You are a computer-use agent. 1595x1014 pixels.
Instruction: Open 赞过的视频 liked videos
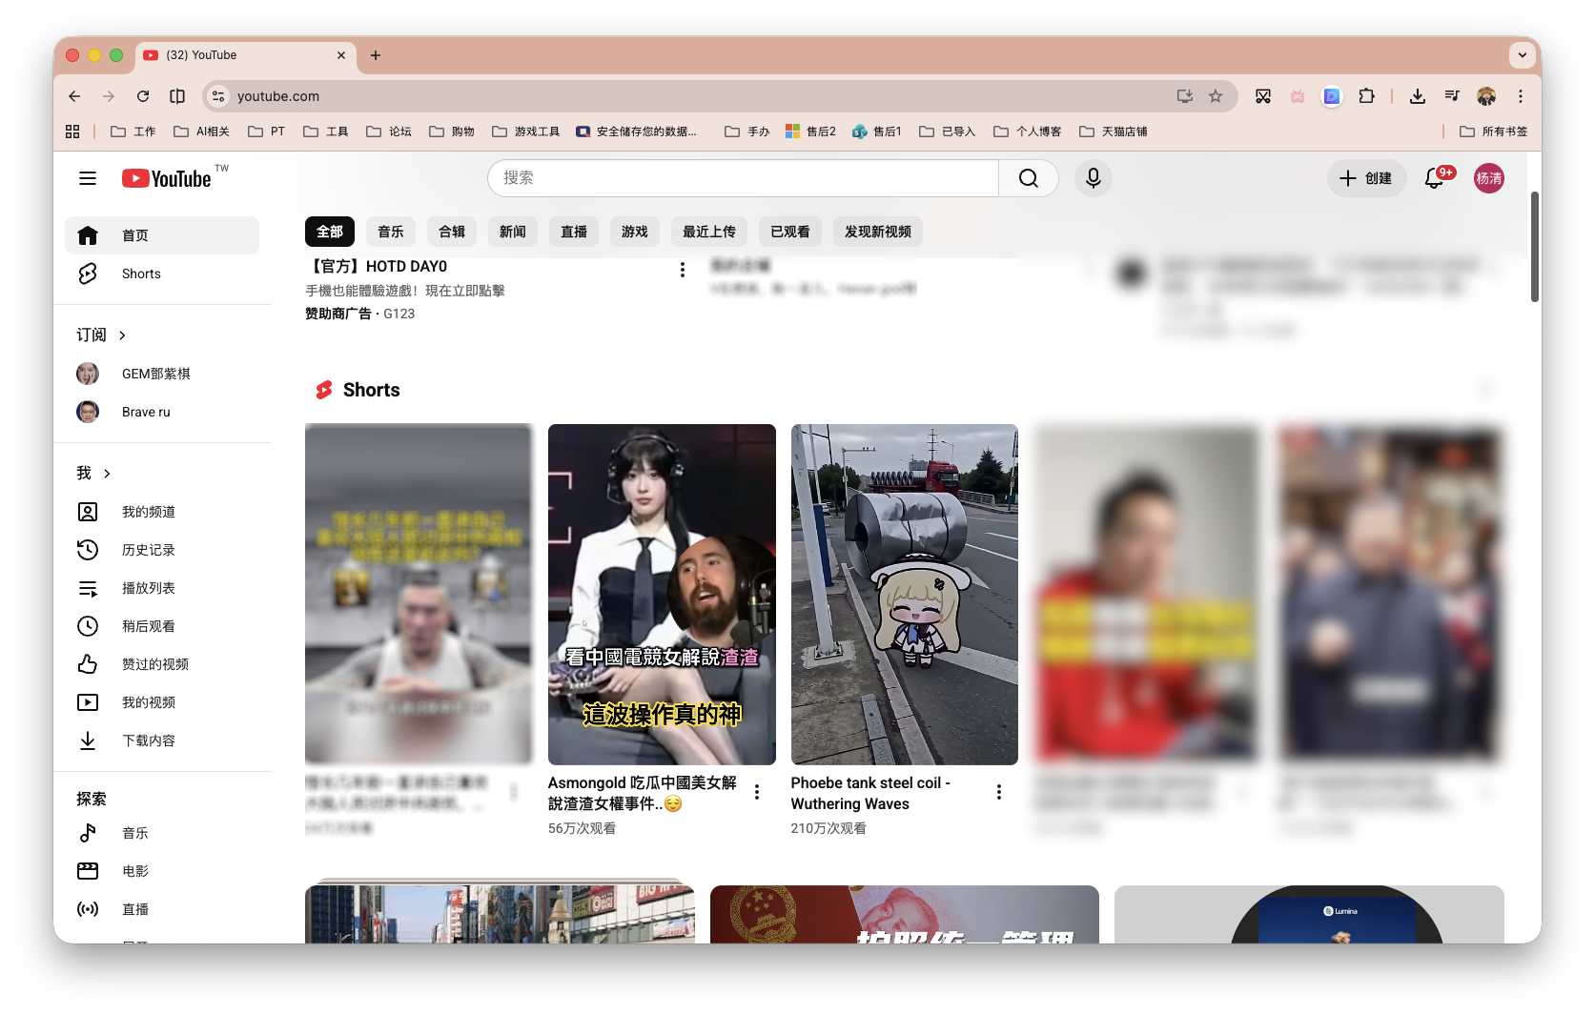pyautogui.click(x=162, y=664)
